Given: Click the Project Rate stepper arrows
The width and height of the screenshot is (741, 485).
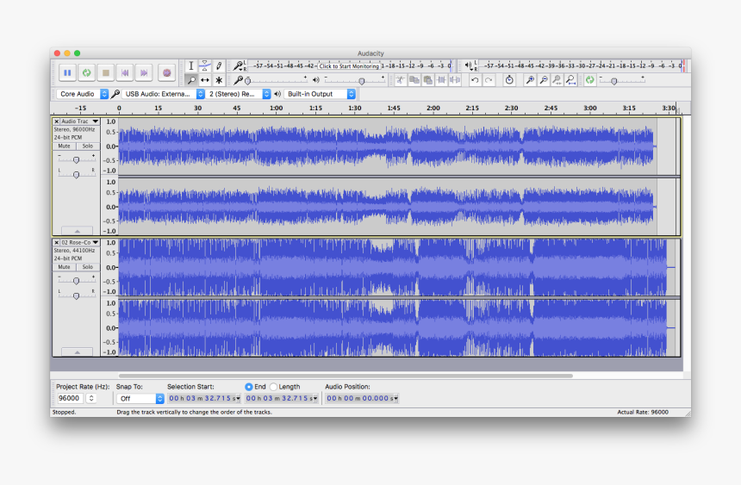Looking at the screenshot, I should 91,399.
